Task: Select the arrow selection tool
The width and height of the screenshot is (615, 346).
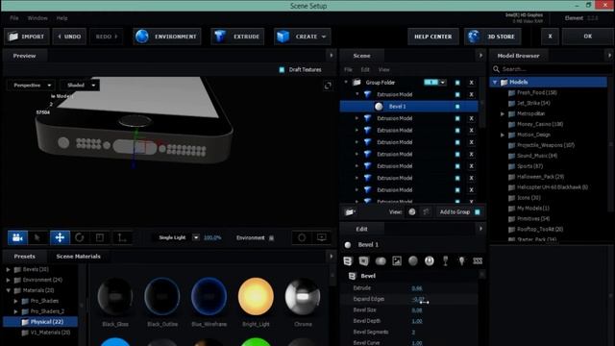Action: [37, 237]
